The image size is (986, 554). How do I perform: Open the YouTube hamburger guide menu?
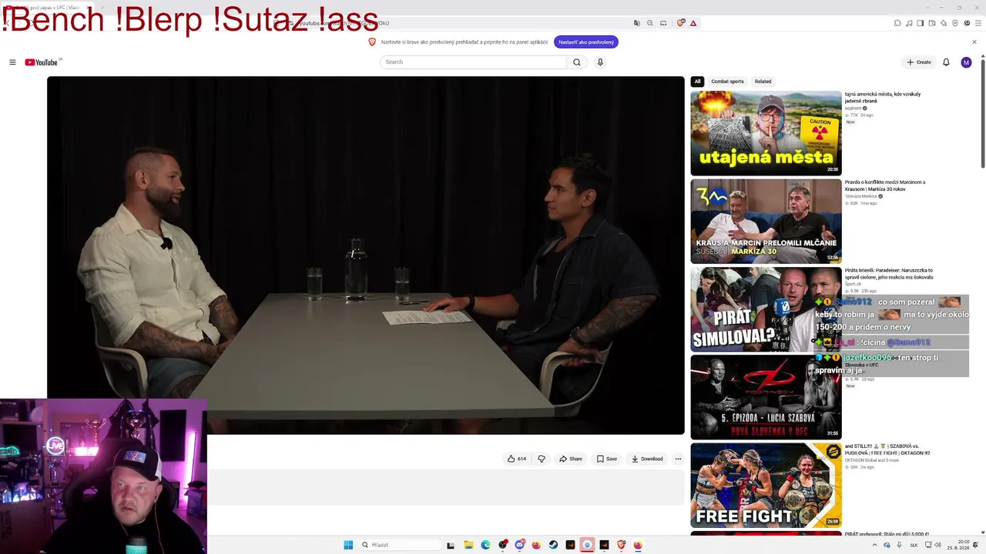pos(12,62)
